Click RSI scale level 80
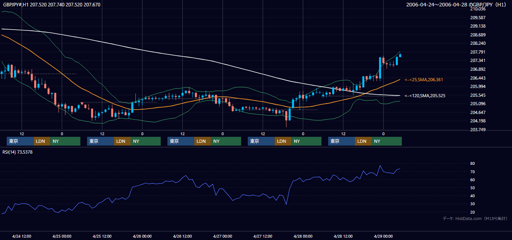The height and width of the screenshot is (240, 512). 472,164
